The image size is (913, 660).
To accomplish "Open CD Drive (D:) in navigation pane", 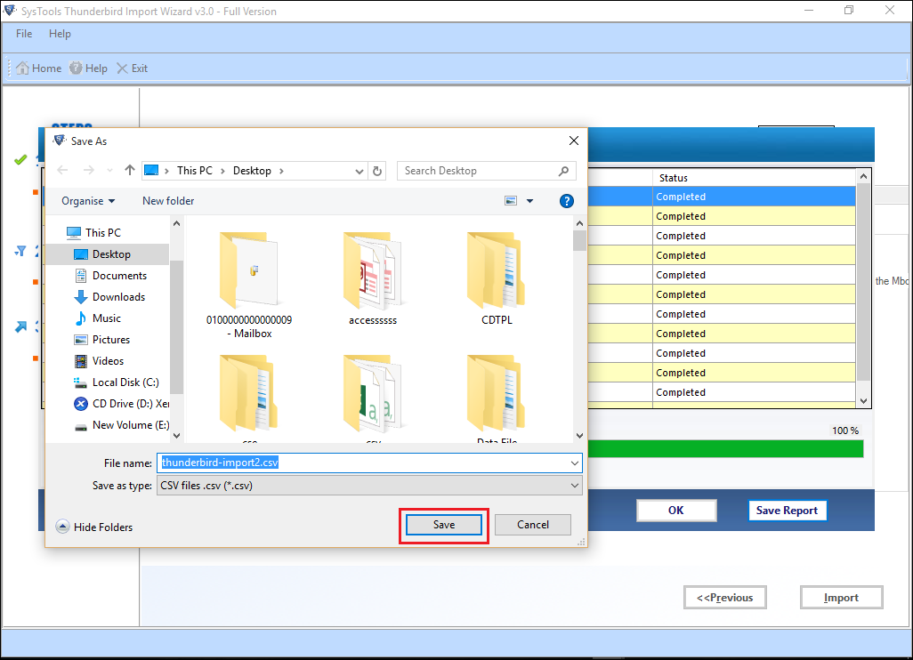I will click(x=121, y=404).
